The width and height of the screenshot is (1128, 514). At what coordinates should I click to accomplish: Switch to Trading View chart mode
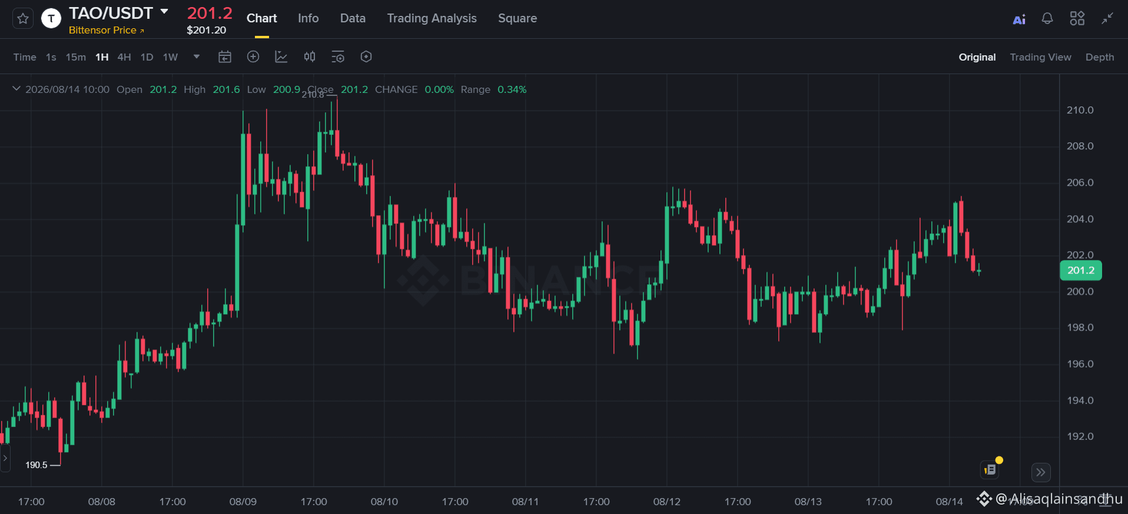pos(1040,57)
